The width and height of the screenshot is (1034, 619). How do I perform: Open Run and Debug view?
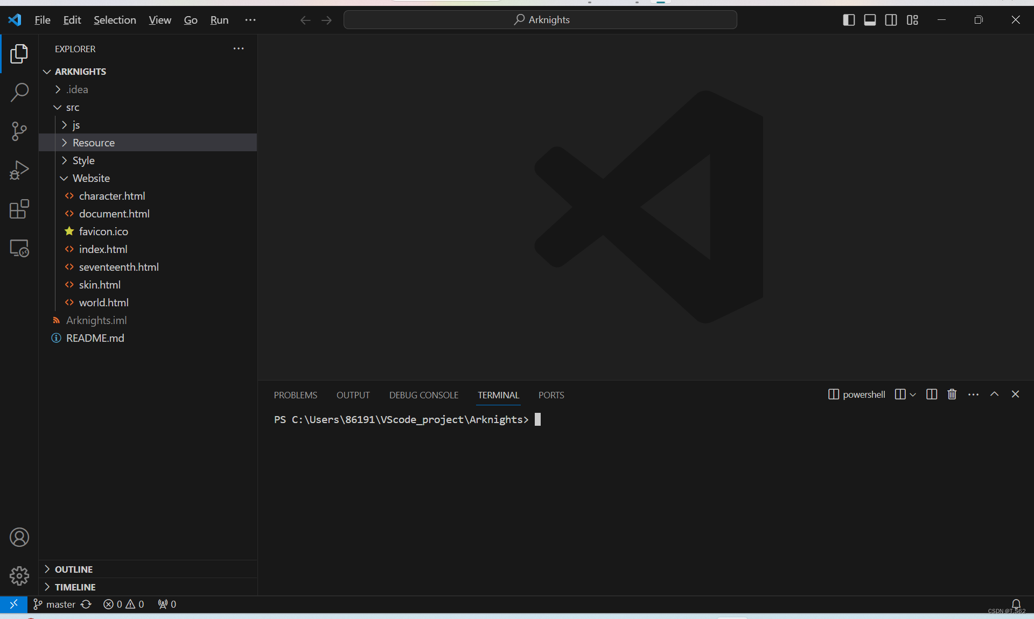[19, 170]
